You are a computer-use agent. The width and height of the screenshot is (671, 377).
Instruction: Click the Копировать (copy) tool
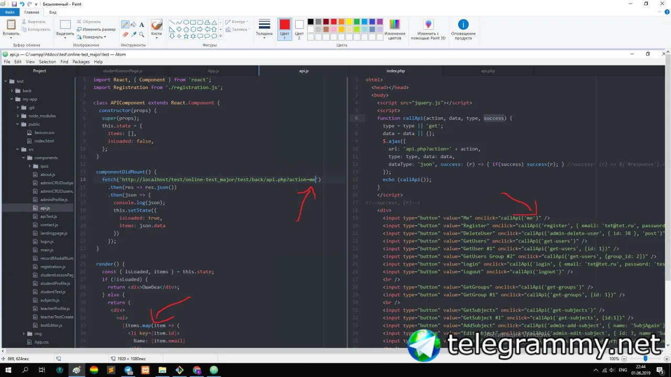[x=36, y=29]
